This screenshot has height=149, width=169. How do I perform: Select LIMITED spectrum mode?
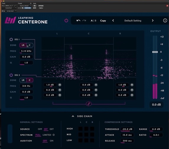coord(47,135)
